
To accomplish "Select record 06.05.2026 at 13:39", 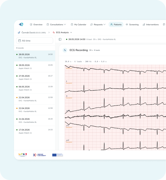I will coord(34,88).
